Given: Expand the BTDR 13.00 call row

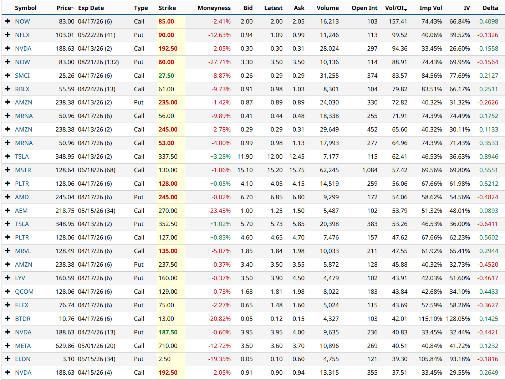Looking at the screenshot, I should pyautogui.click(x=7, y=319).
